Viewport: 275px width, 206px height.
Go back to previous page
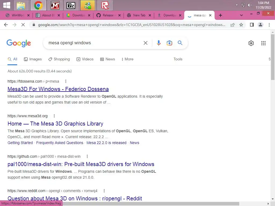6,25
